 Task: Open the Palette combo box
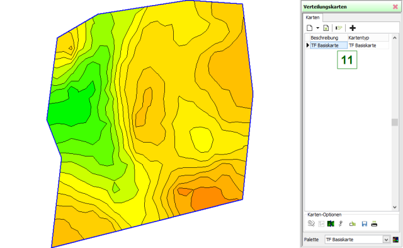click(x=357, y=240)
